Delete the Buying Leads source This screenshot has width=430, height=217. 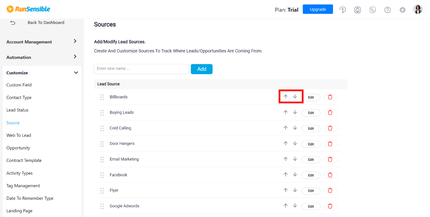click(330, 113)
